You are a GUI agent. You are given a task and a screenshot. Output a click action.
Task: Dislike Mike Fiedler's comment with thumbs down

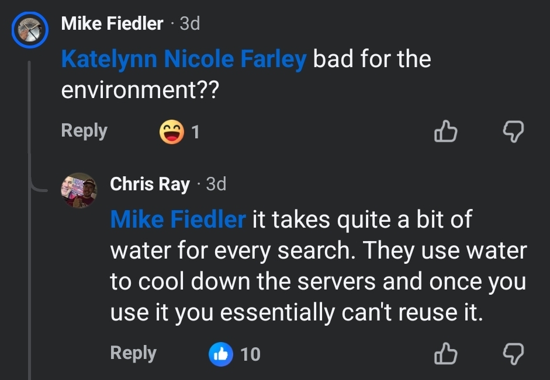(513, 133)
